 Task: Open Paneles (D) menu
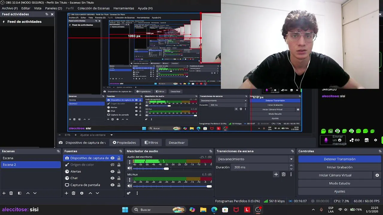click(54, 8)
